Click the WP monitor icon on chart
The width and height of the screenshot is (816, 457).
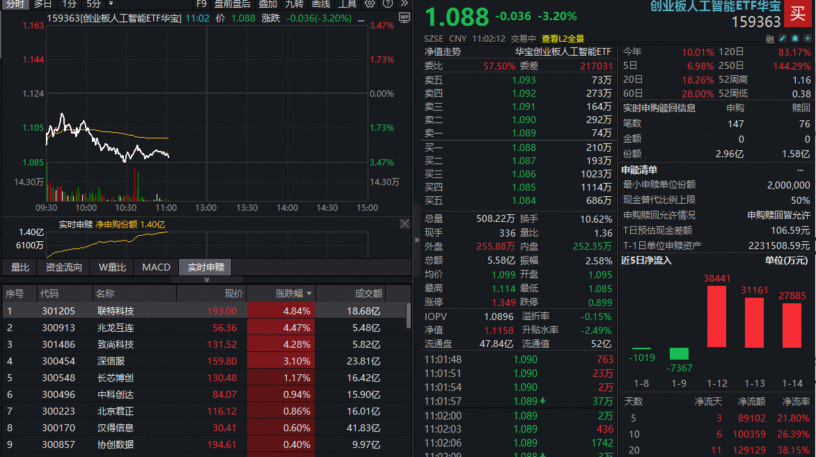coord(405,17)
